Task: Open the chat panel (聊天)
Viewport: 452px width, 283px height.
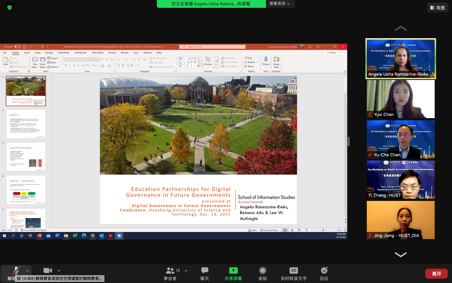Action: coord(205,271)
